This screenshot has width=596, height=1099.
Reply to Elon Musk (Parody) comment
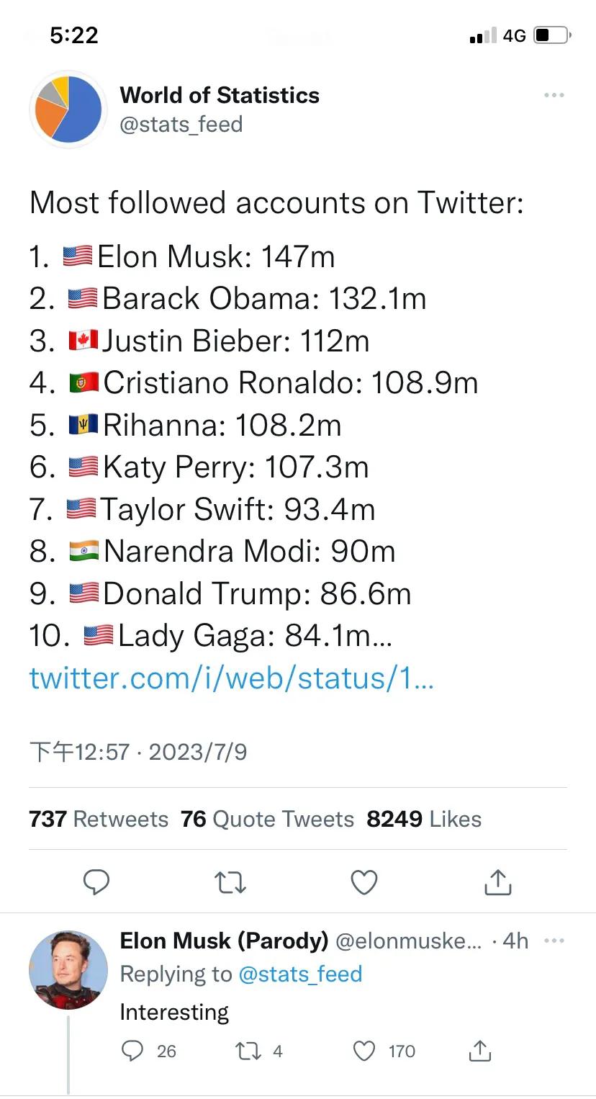pyautogui.click(x=132, y=1051)
